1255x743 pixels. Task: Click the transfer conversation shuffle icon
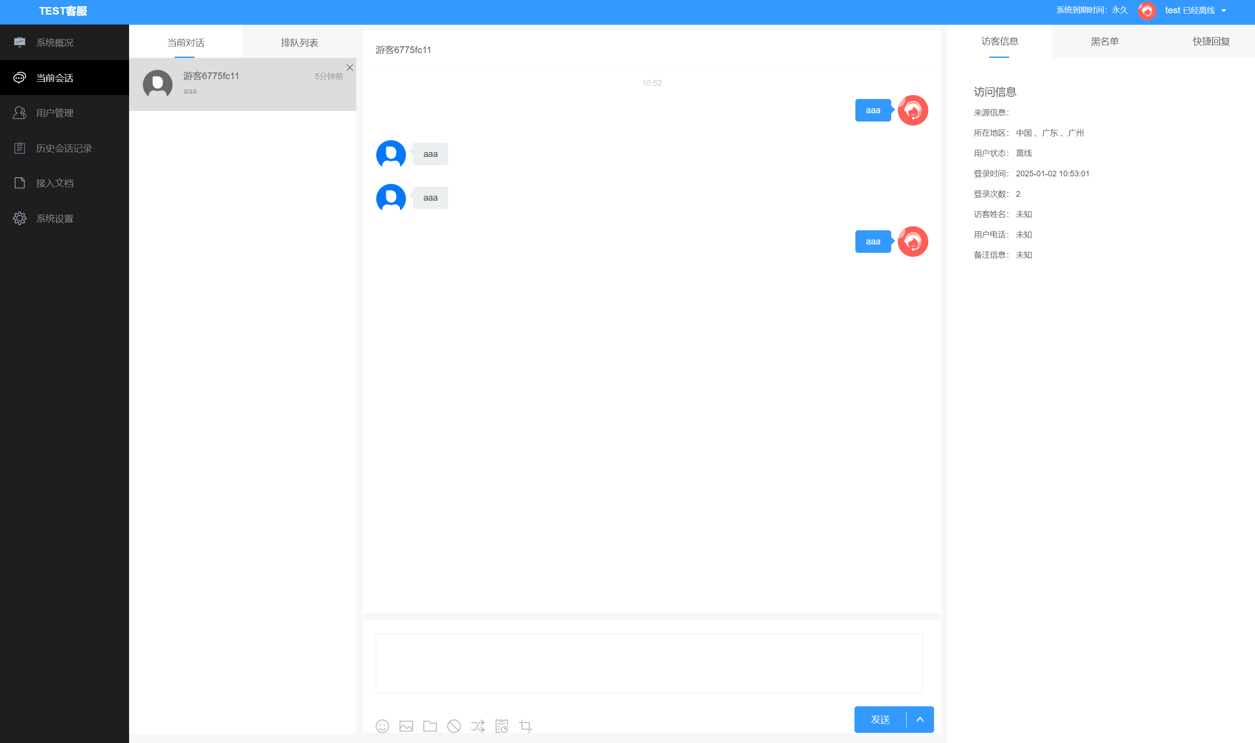(x=477, y=725)
